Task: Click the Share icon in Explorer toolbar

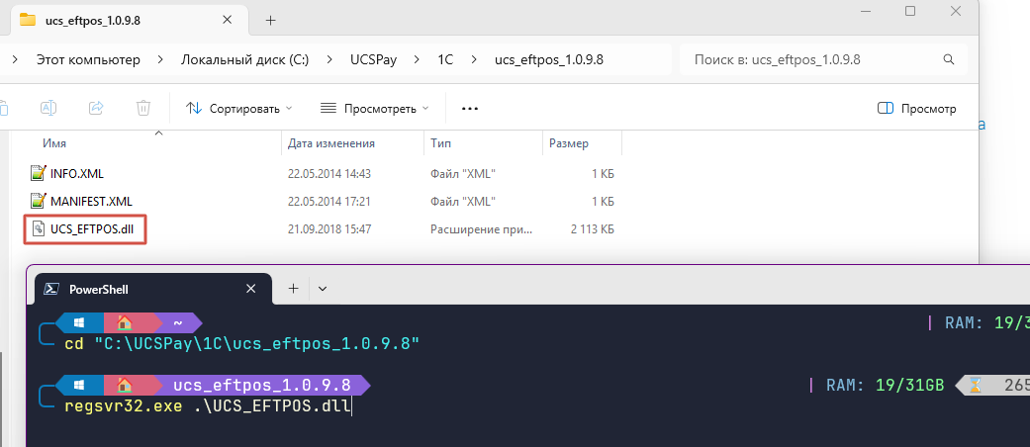Action: tap(96, 108)
